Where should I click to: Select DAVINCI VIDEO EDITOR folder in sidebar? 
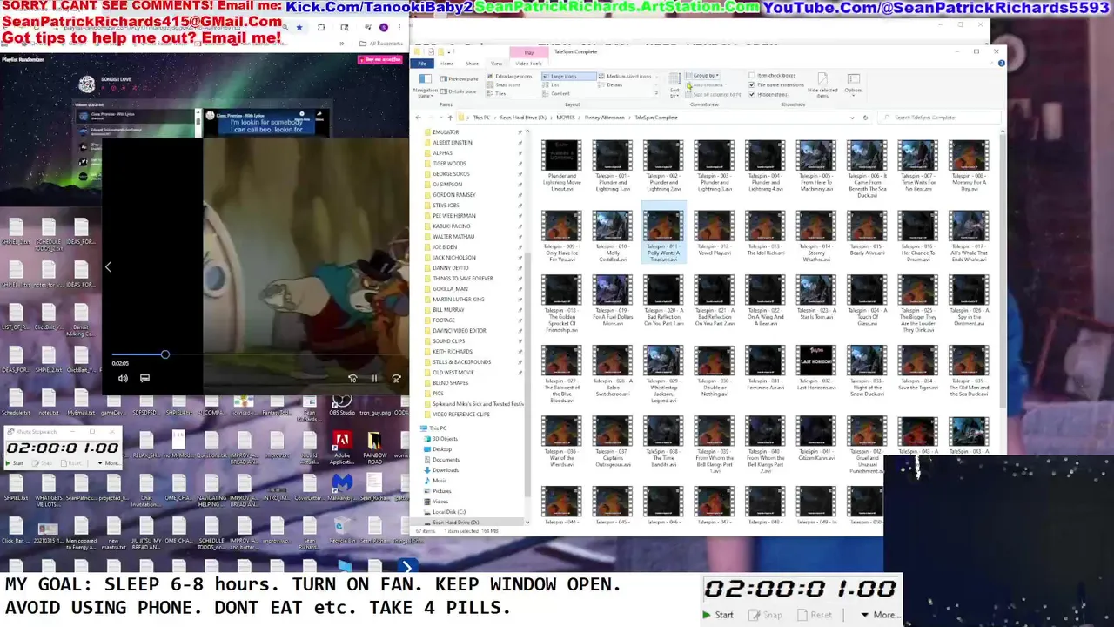pyautogui.click(x=459, y=331)
